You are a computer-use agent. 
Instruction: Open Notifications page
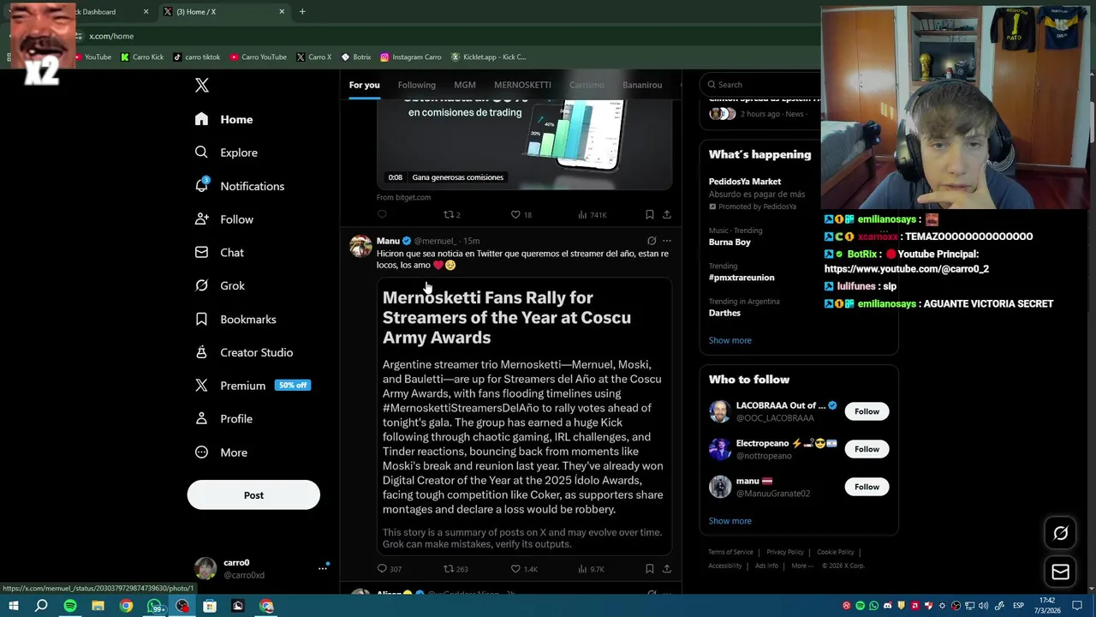pos(239,186)
